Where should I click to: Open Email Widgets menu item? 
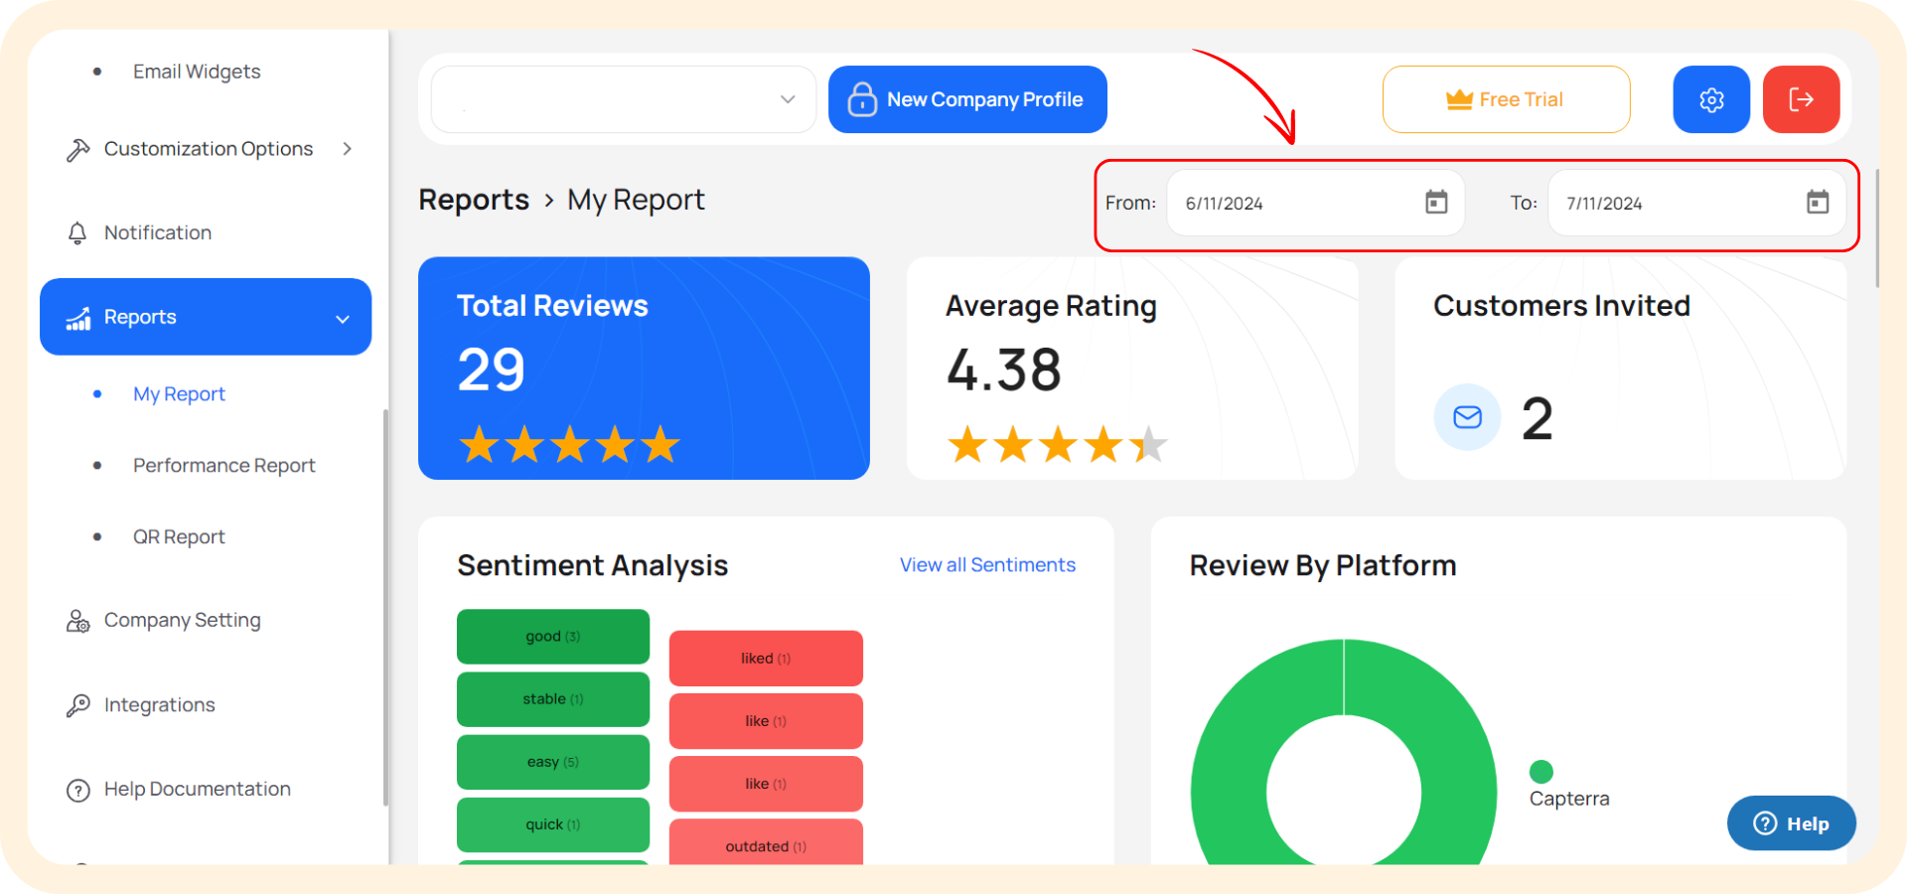coord(197,72)
